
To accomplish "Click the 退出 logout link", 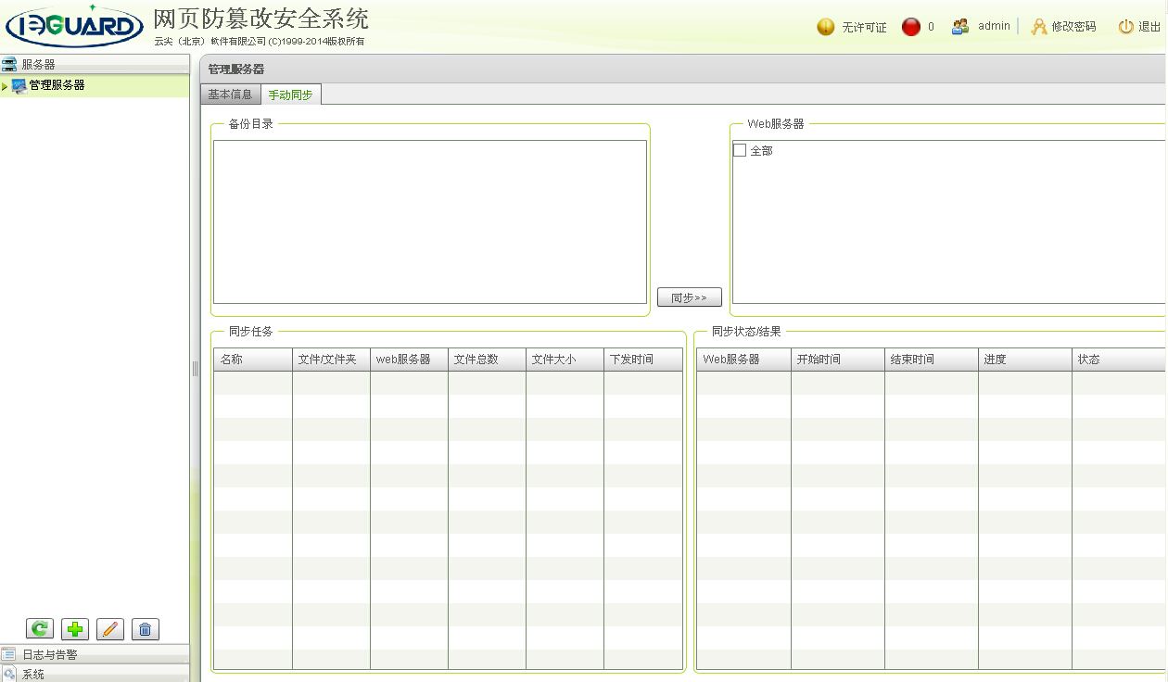I will tap(1149, 27).
